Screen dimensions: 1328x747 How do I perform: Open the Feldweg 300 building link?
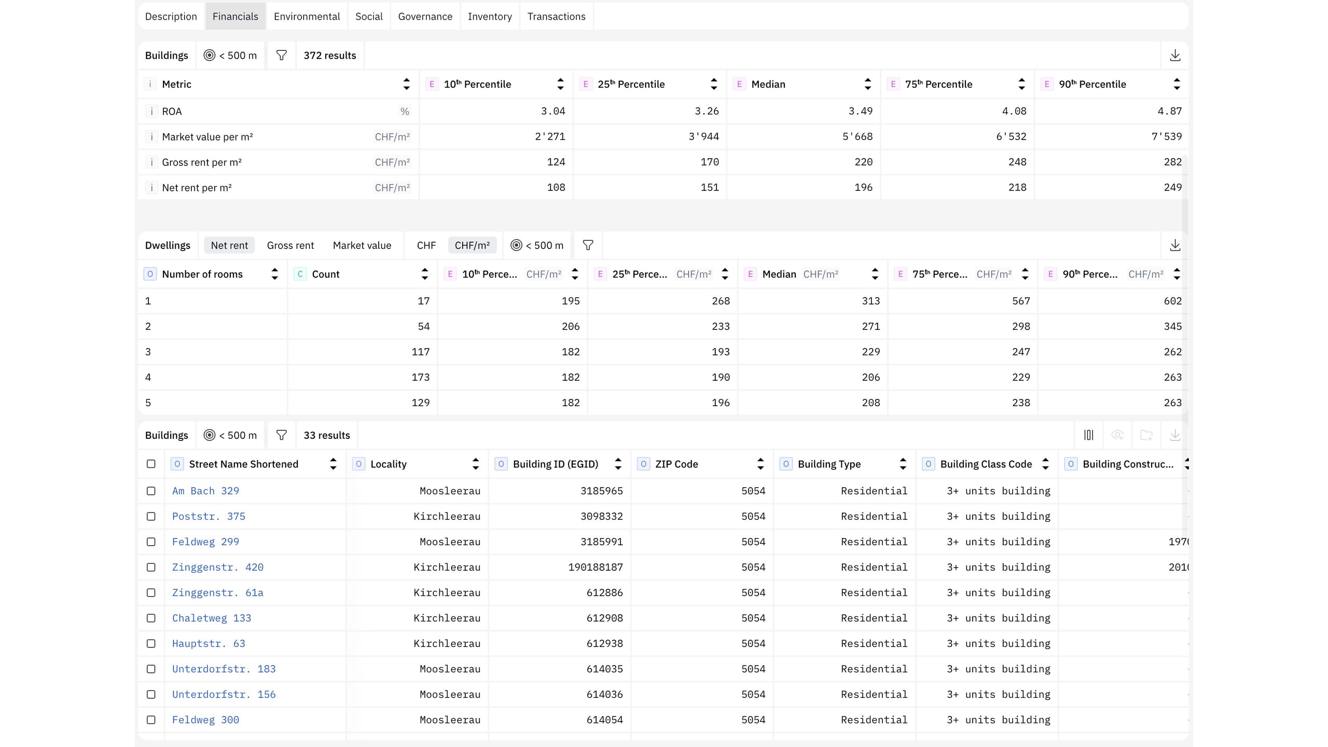point(205,720)
